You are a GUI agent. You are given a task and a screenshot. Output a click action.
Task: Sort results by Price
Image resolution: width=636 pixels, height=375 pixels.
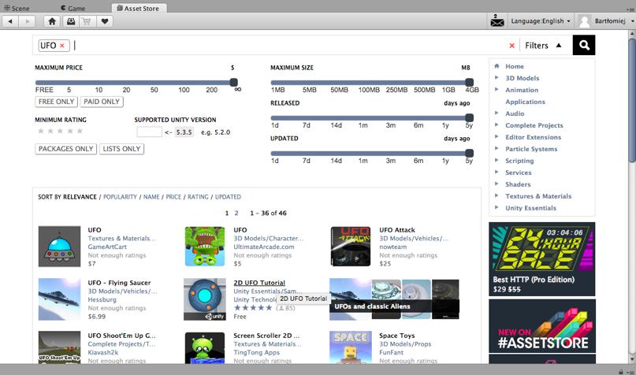pos(173,197)
